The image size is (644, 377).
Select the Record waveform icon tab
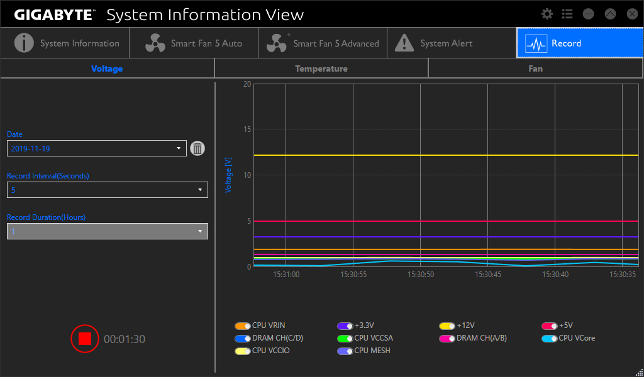click(536, 43)
